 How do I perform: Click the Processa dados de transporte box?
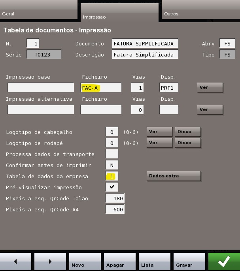[x=112, y=154]
